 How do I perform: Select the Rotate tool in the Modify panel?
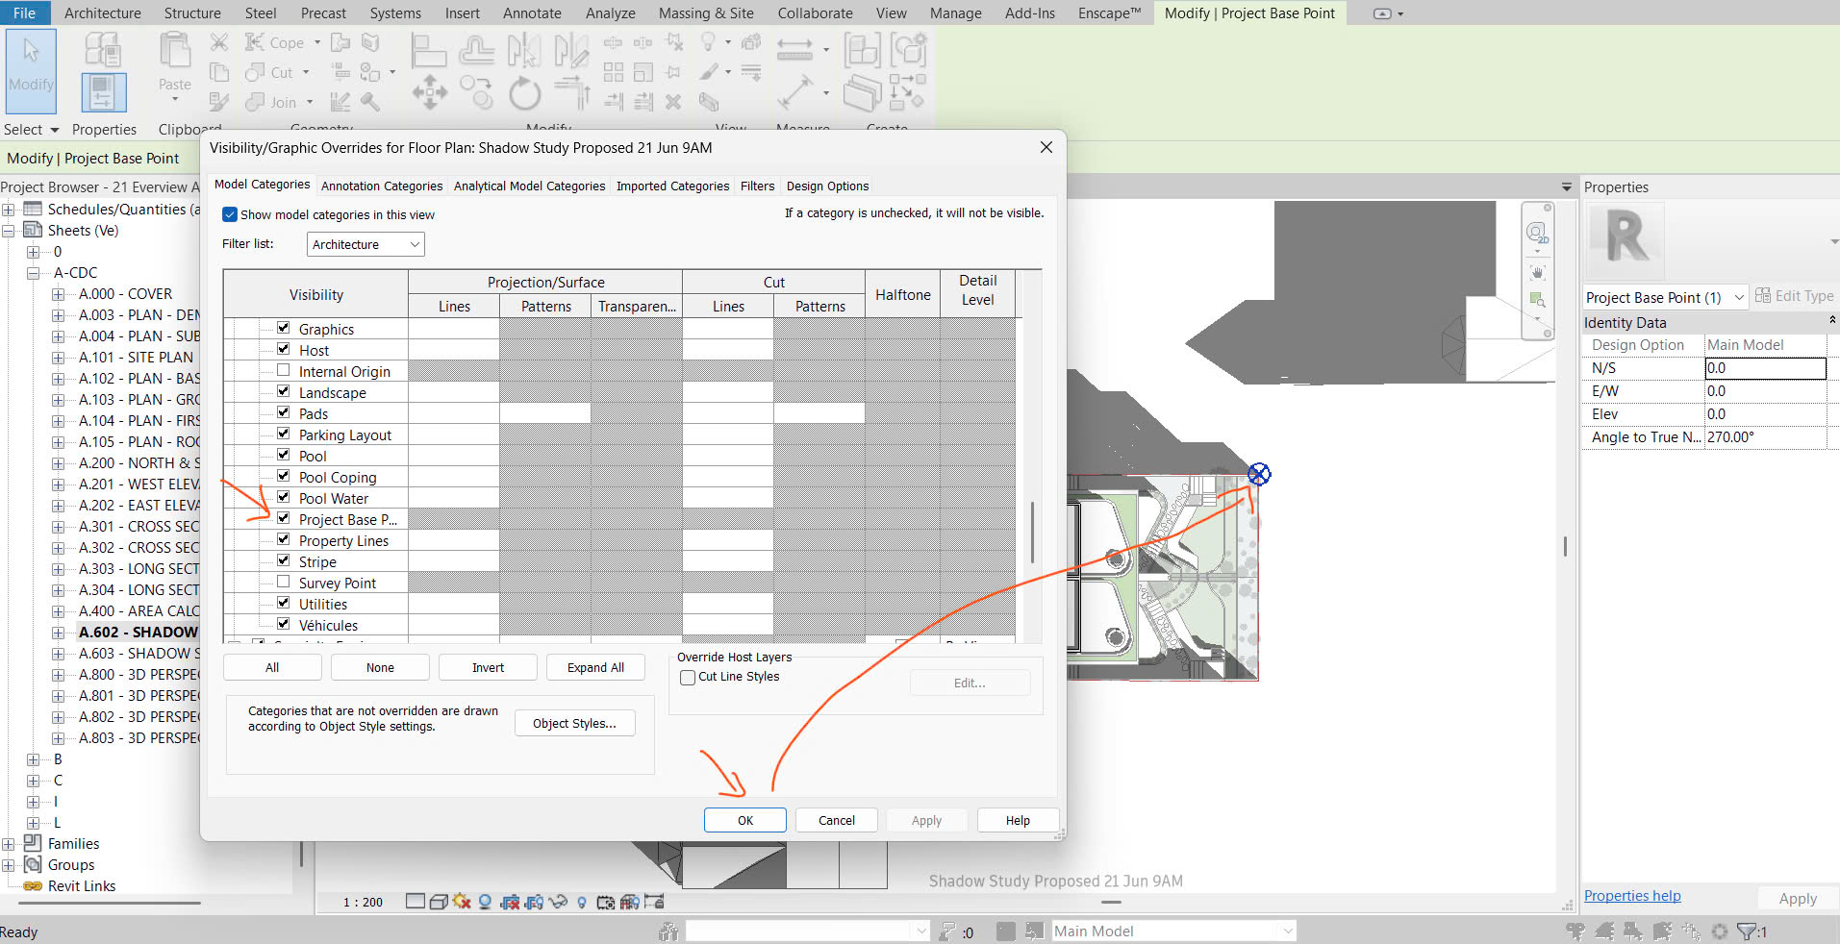point(523,93)
